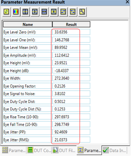Screen dimensions: 131x156
Task: Open the rainbow color spectrum icon
Action: pos(16,12)
